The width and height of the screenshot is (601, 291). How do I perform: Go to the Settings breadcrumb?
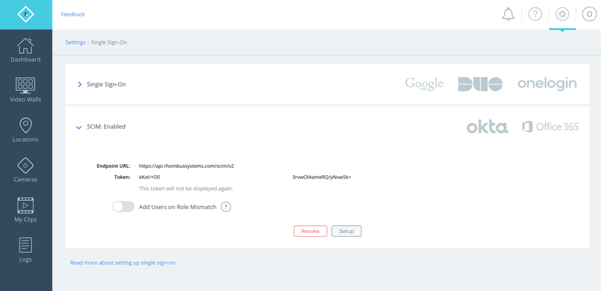(x=75, y=43)
